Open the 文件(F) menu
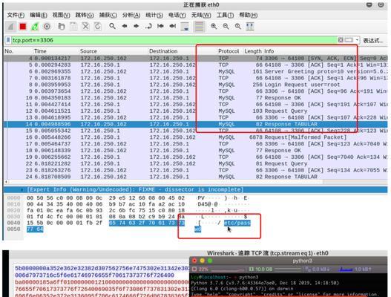391x297 pixels. [x=16, y=15]
